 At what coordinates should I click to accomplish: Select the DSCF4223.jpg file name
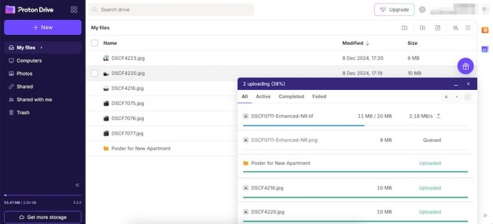(128, 58)
